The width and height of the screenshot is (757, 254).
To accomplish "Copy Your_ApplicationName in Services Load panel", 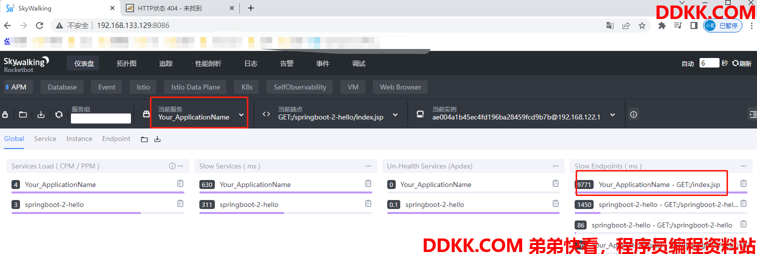I will tap(180, 183).
